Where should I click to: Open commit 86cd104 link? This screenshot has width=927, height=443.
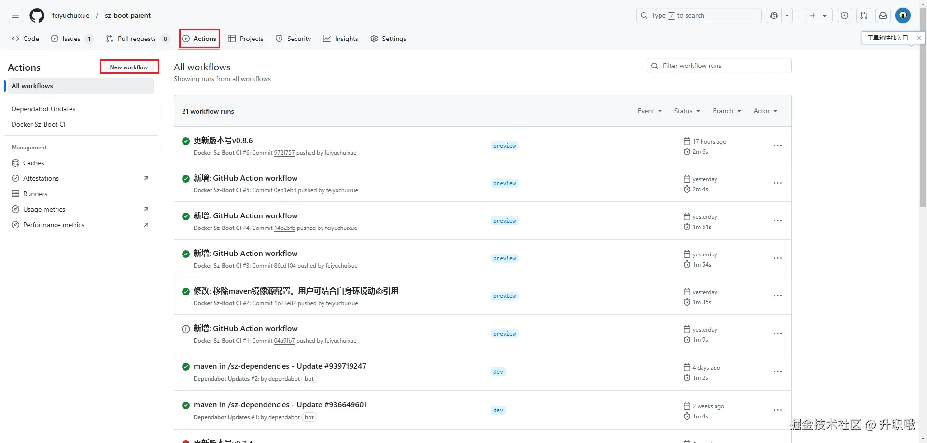click(x=285, y=266)
